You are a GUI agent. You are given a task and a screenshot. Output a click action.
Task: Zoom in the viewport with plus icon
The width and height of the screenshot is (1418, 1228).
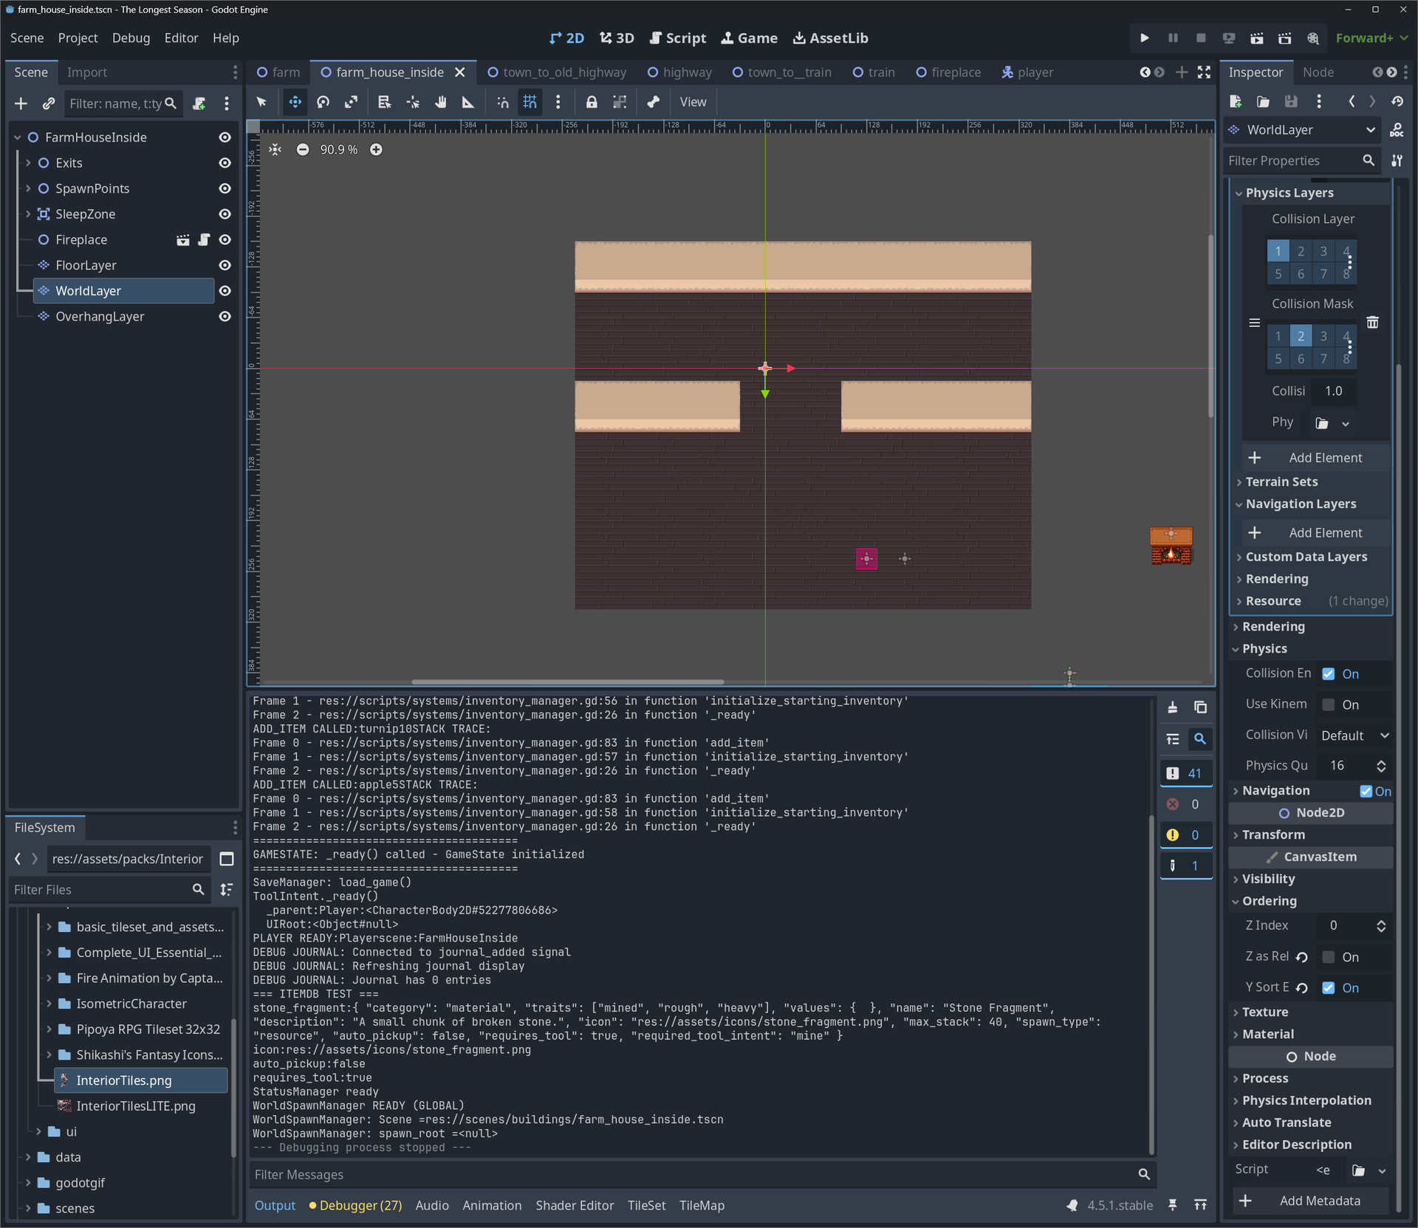click(x=376, y=150)
